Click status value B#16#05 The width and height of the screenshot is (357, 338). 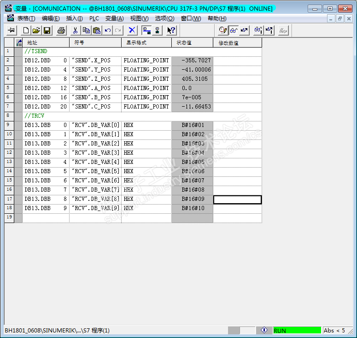pyautogui.click(x=193, y=162)
